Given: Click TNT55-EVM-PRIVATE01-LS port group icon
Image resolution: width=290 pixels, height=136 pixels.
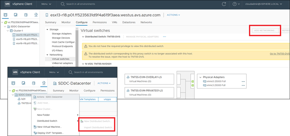Looking at the screenshot, I should click(x=128, y=91).
